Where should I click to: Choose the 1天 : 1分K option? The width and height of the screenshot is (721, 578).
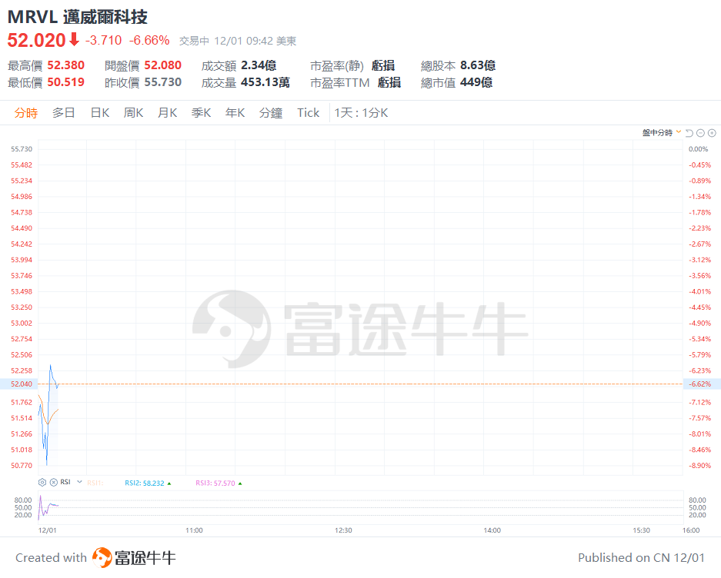pyautogui.click(x=361, y=113)
